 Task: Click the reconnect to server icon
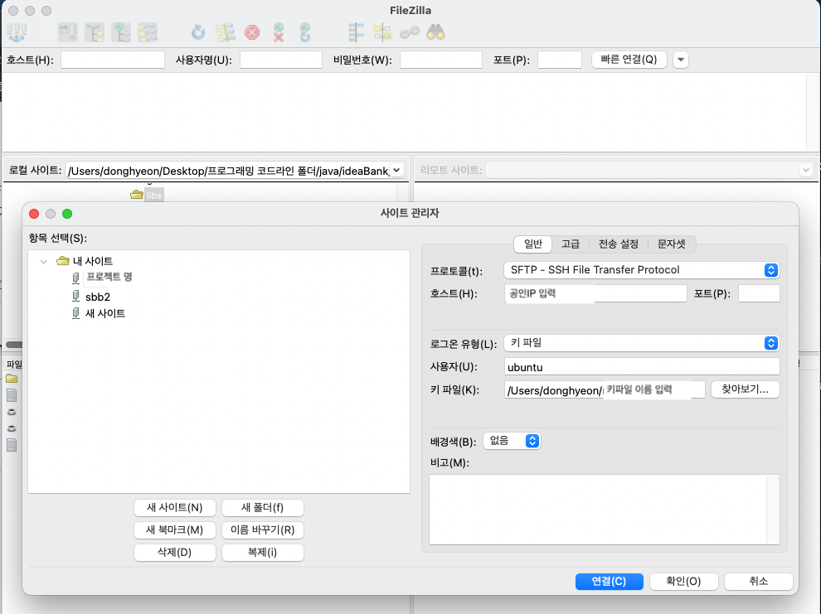point(305,32)
